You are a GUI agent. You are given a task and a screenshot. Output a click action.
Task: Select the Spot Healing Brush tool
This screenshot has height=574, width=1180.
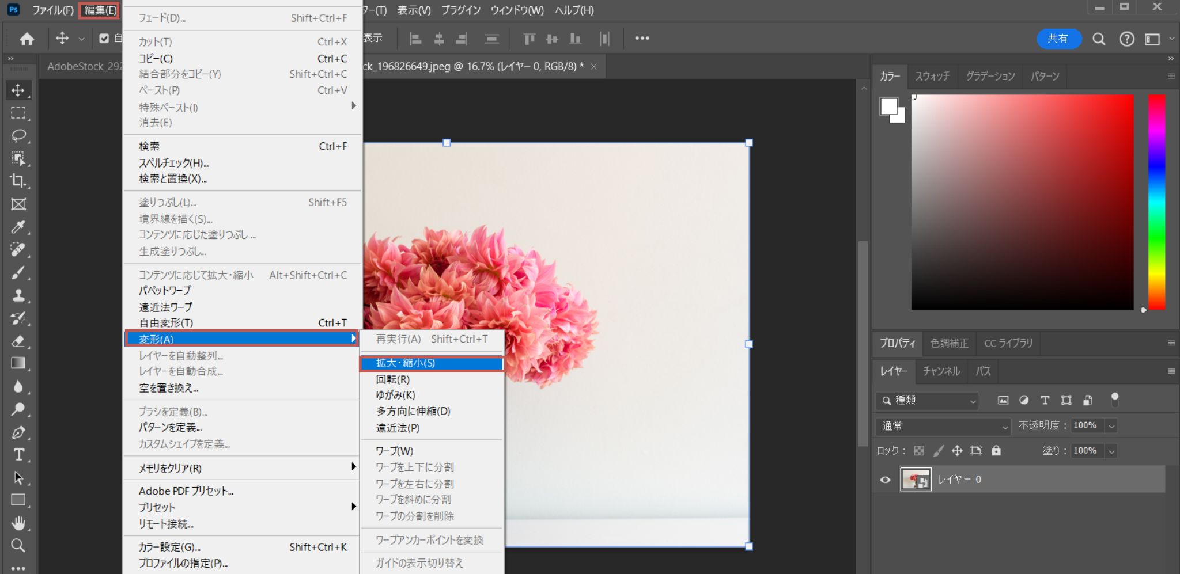click(18, 249)
